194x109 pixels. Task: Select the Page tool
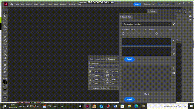[x=5, y=19]
